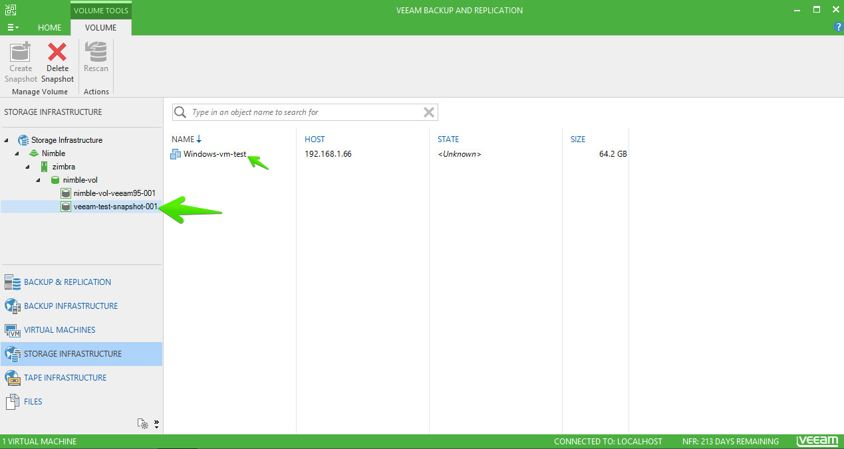Click the Delete Snapshot red X button
This screenshot has width=844, height=449.
tap(57, 62)
